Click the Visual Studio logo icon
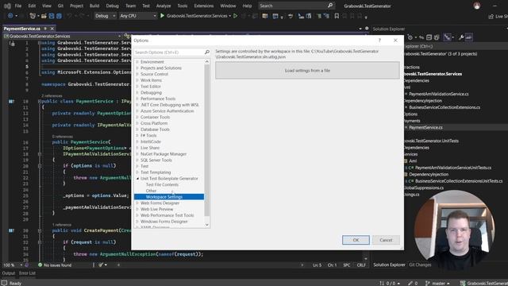Viewport: 508px width, 286px height. (7, 6)
